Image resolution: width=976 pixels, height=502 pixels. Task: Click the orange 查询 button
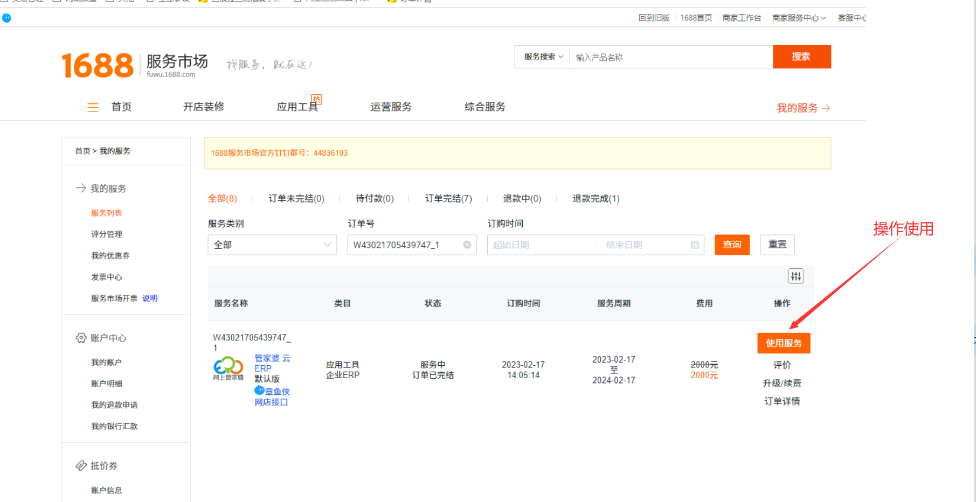point(732,245)
